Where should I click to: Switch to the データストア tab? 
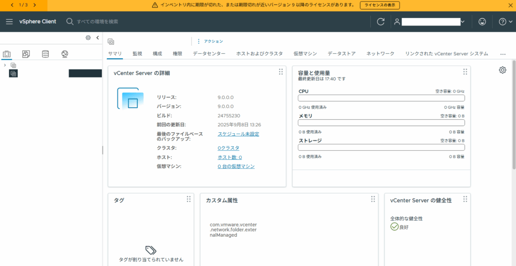click(x=341, y=53)
